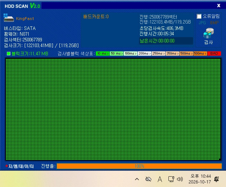Screen dimensions: 226x187
Task: Click the 버스타입: SATA text
Action: (20, 28)
